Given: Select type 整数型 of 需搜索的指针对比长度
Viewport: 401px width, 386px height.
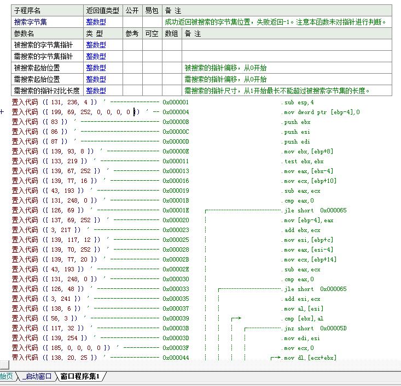Looking at the screenshot, I should 96,91.
